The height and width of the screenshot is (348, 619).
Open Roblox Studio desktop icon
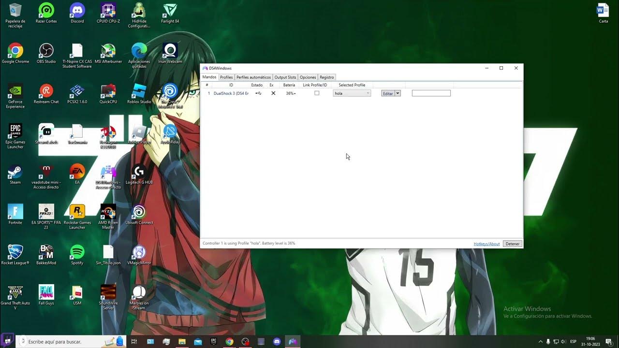click(139, 94)
